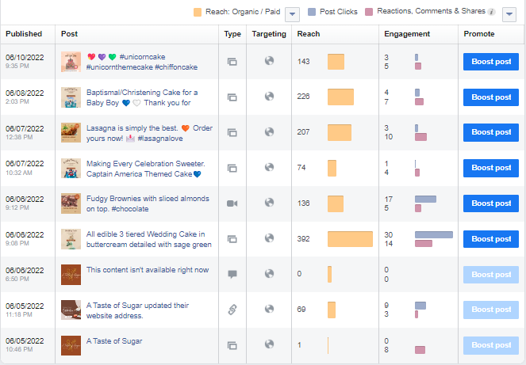The image size is (526, 365).
Task: Click the info icon beside Reactions, Comments & Shares
Action: click(492, 12)
